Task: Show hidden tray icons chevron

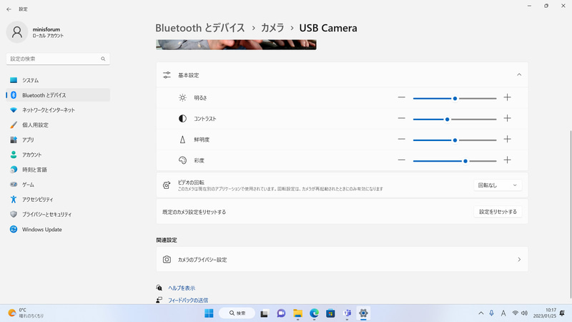Action: tap(480, 313)
